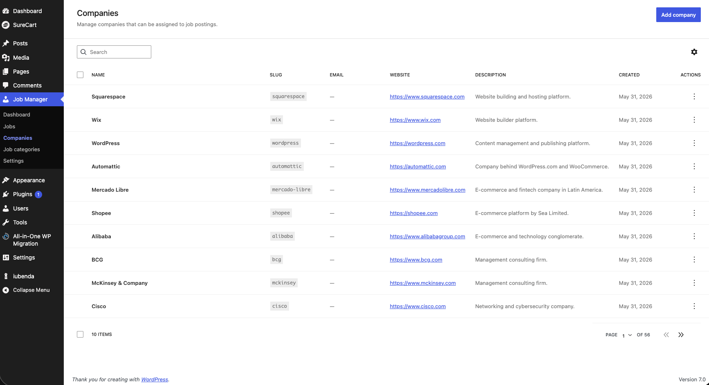This screenshot has width=709, height=385.
Task: Follow the WordPress footer link
Action: click(x=155, y=379)
